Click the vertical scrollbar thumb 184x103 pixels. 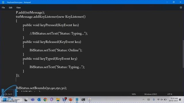click(183, 54)
